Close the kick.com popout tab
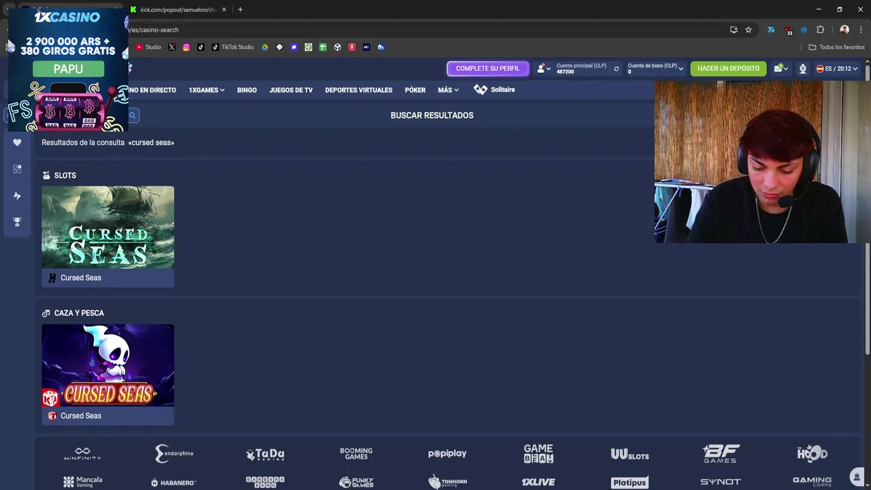This screenshot has height=490, width=871. (x=224, y=10)
